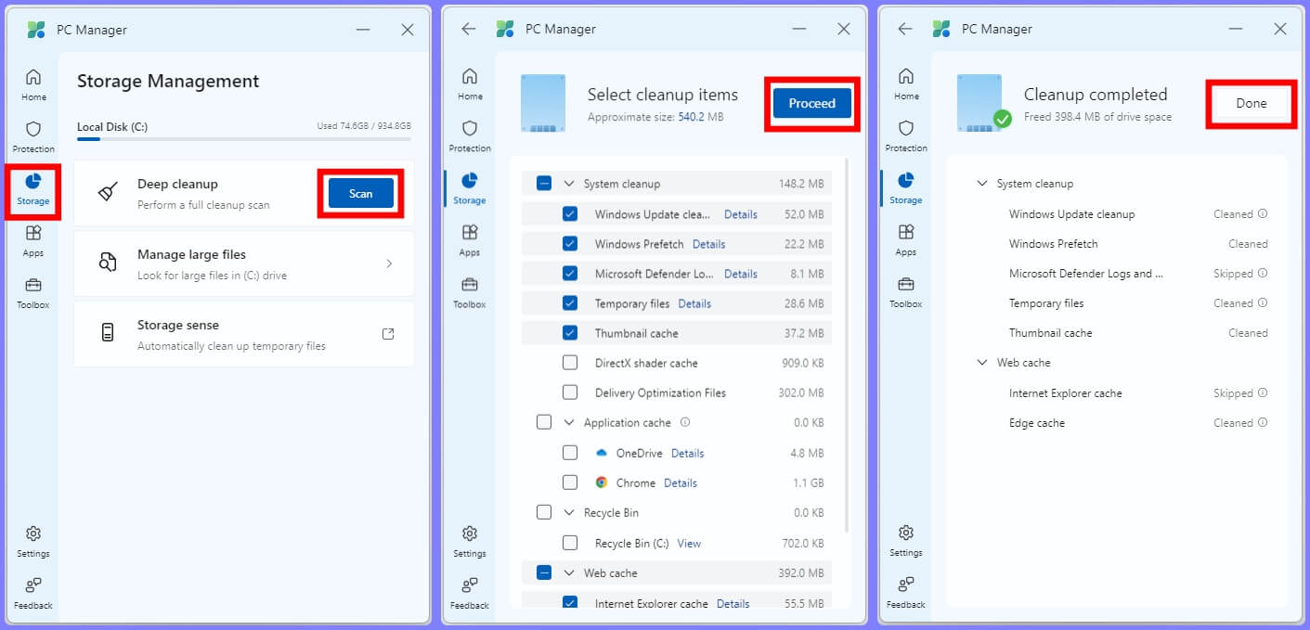
Task: Click Feedback icon in the middle window sidebar
Action: [x=470, y=585]
